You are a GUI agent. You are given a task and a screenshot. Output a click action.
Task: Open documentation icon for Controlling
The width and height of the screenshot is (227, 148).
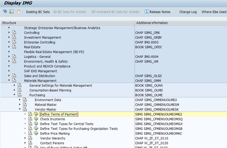click(14, 33)
